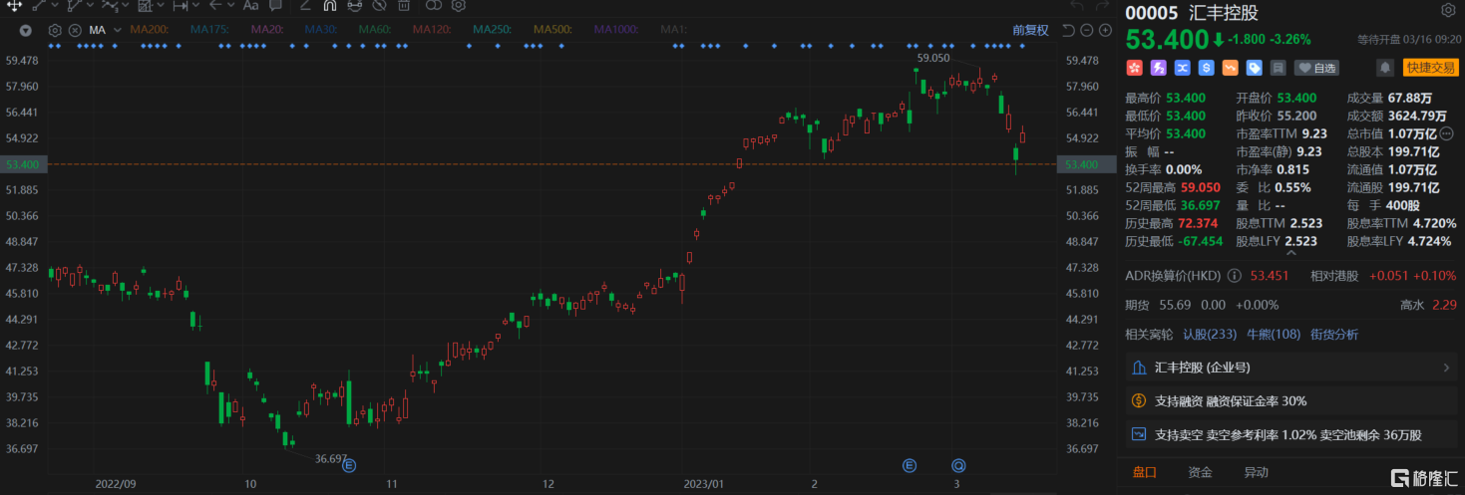Open 牛熊(108) bull-bear link

coord(1275,335)
